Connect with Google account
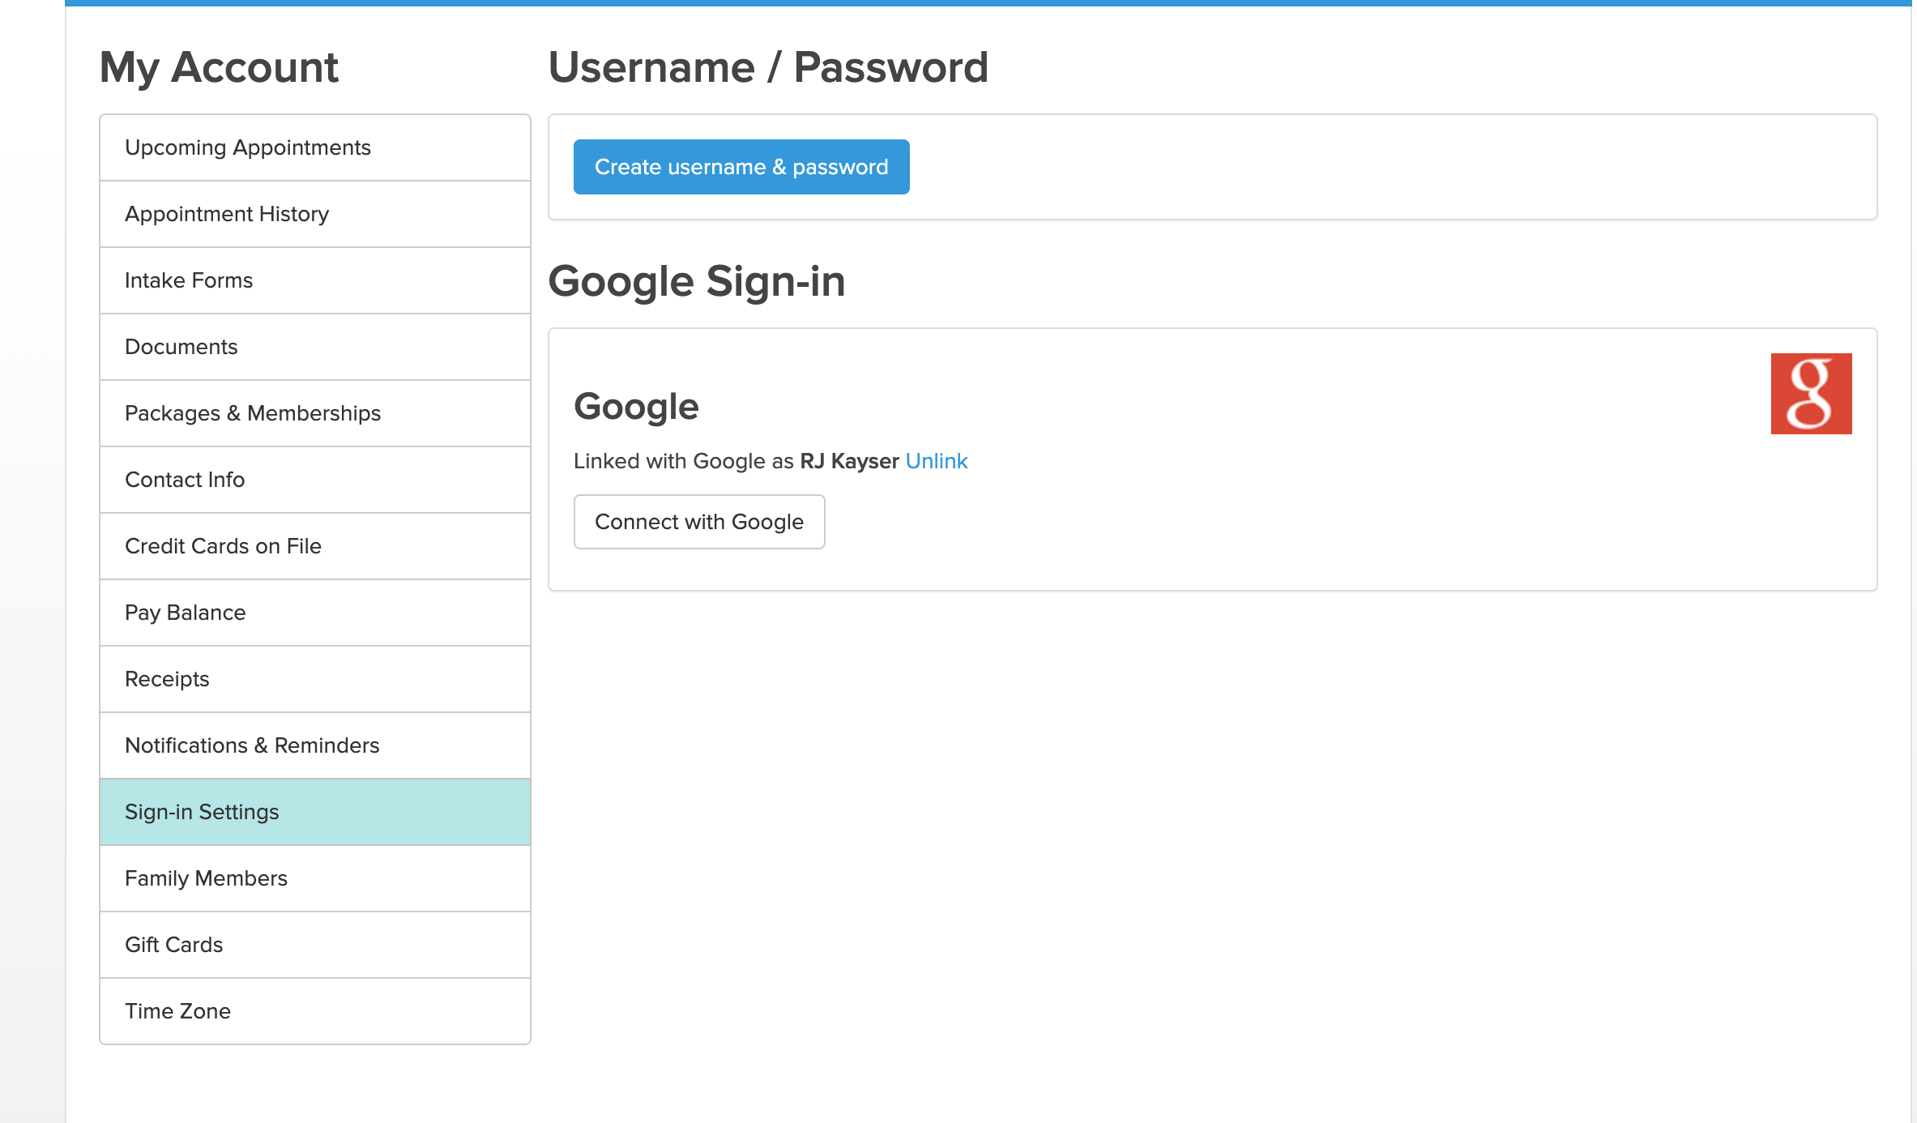Viewport: 1917px width, 1123px height. tap(699, 522)
